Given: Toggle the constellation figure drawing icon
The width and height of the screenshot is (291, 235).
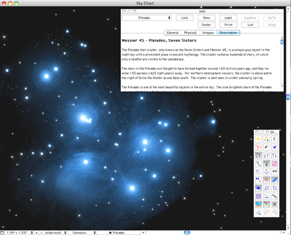Looking at the screenshot, I should [x=267, y=163].
